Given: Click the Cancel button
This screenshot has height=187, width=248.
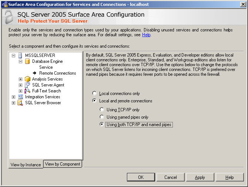Looking at the screenshot, I should 170,177.
